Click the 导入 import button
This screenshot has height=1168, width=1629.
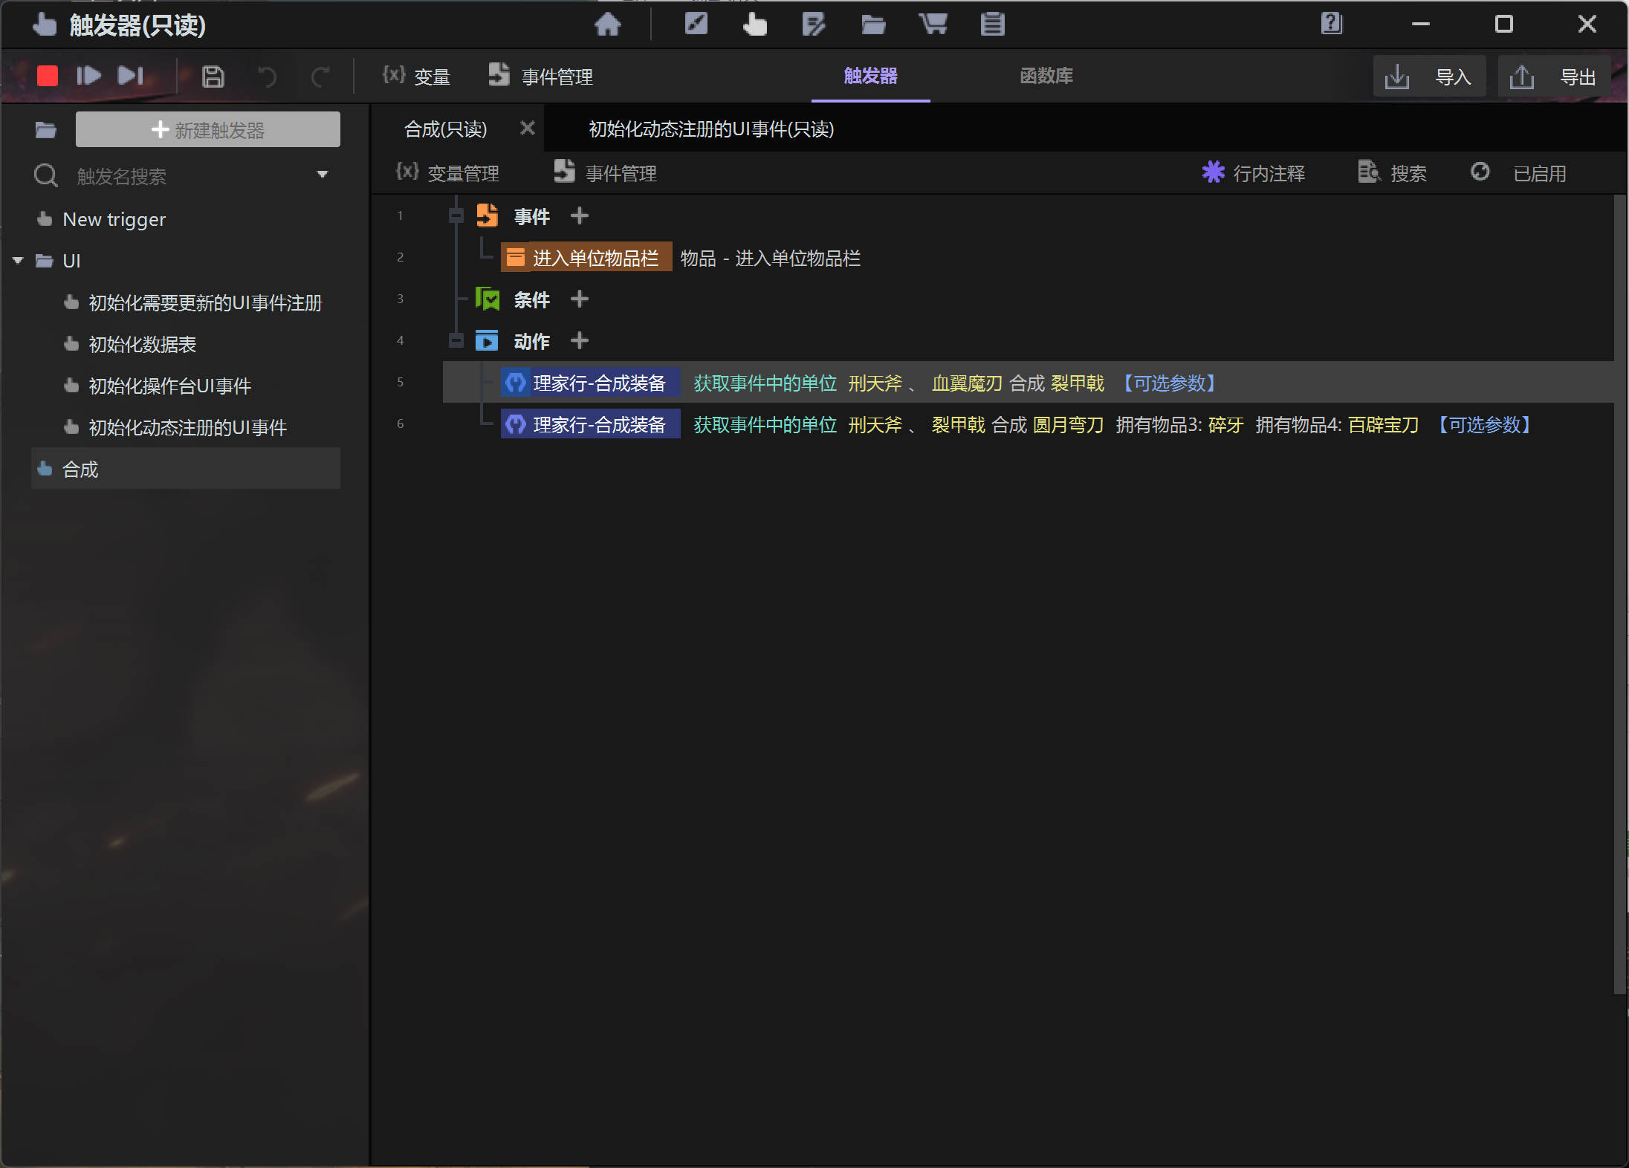[x=1429, y=77]
